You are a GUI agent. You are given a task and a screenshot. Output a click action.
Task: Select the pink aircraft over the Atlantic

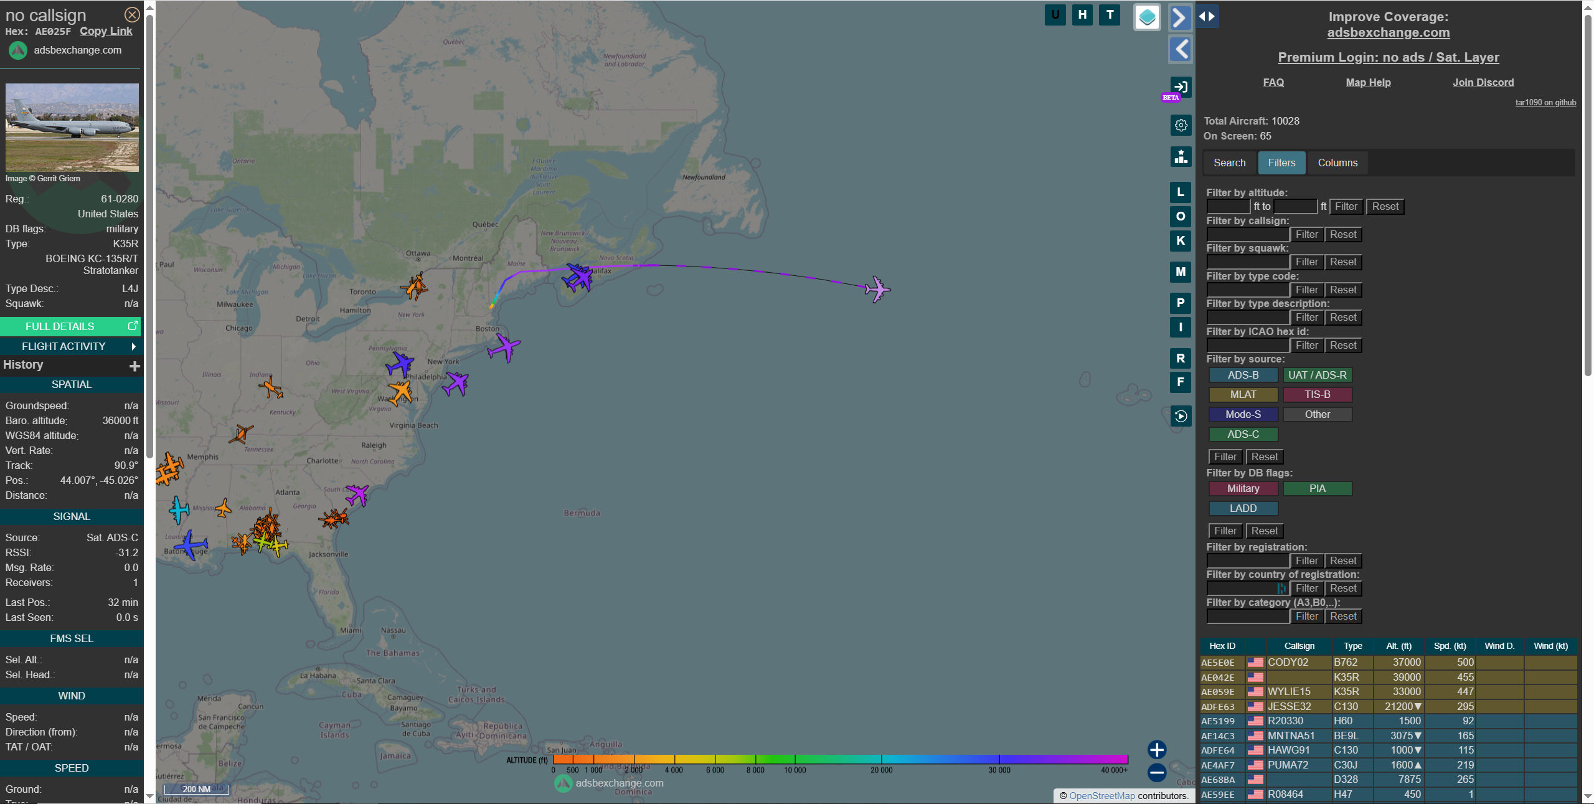[x=877, y=289]
